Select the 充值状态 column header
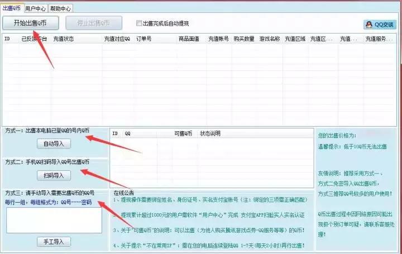 (64, 39)
